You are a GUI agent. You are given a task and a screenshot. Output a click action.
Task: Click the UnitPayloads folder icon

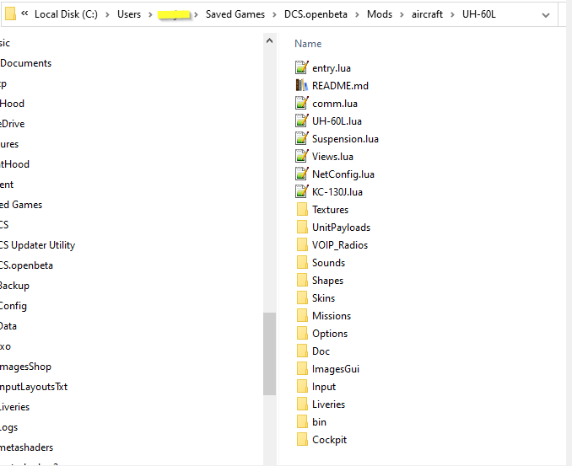point(302,227)
